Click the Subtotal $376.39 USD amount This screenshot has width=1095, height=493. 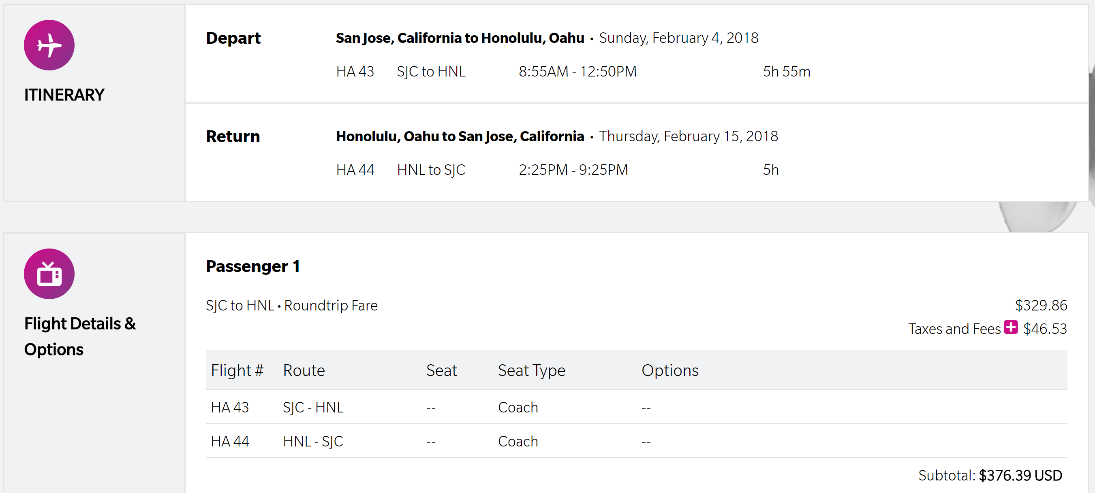click(x=1020, y=475)
